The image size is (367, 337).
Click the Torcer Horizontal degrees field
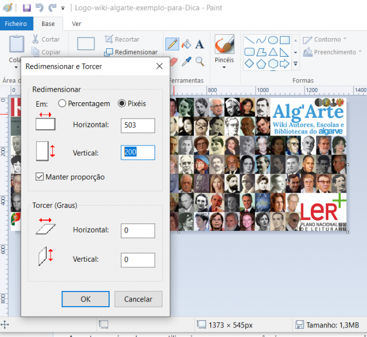(138, 231)
